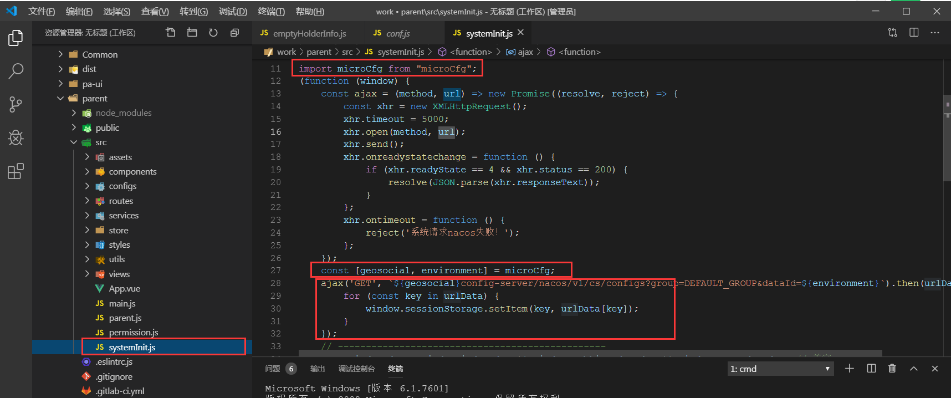Screen dimensions: 951x398
Task: Collapse the parent folder
Action: click(60, 98)
